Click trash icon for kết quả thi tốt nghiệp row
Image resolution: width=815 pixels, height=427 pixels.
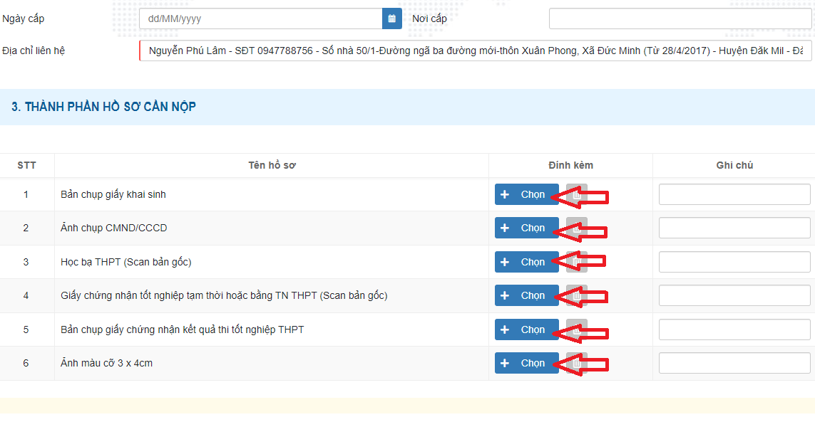pos(576,330)
